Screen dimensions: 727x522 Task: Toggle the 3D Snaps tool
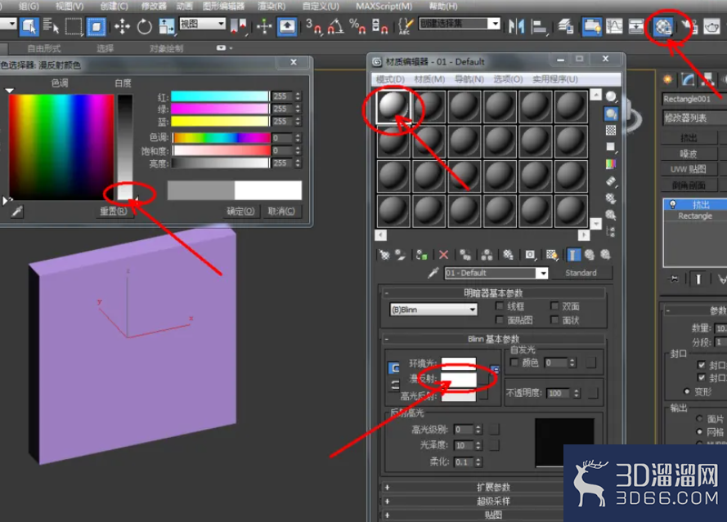313,26
